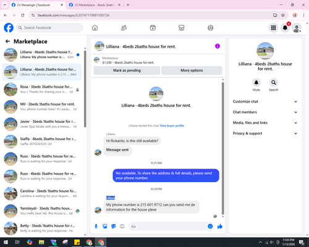
Task: Expand Media, files and links section
Action: 265,123
